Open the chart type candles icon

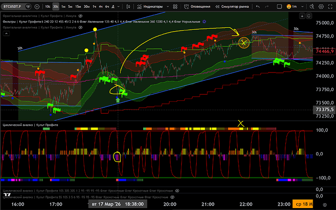pos(129,7)
